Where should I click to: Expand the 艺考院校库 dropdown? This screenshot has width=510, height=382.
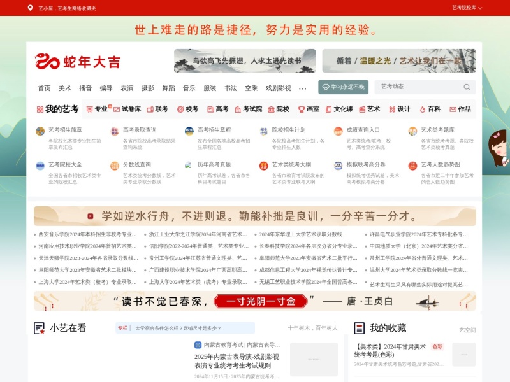tap(467, 8)
